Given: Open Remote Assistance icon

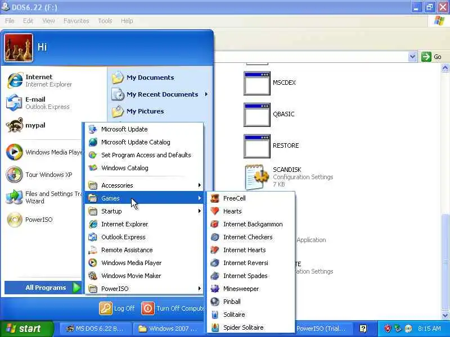Looking at the screenshot, I should pyautogui.click(x=93, y=250).
